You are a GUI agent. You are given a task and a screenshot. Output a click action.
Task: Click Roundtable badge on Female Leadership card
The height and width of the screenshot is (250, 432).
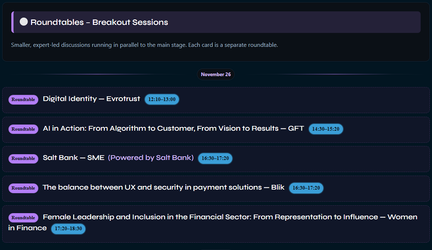pos(23,218)
